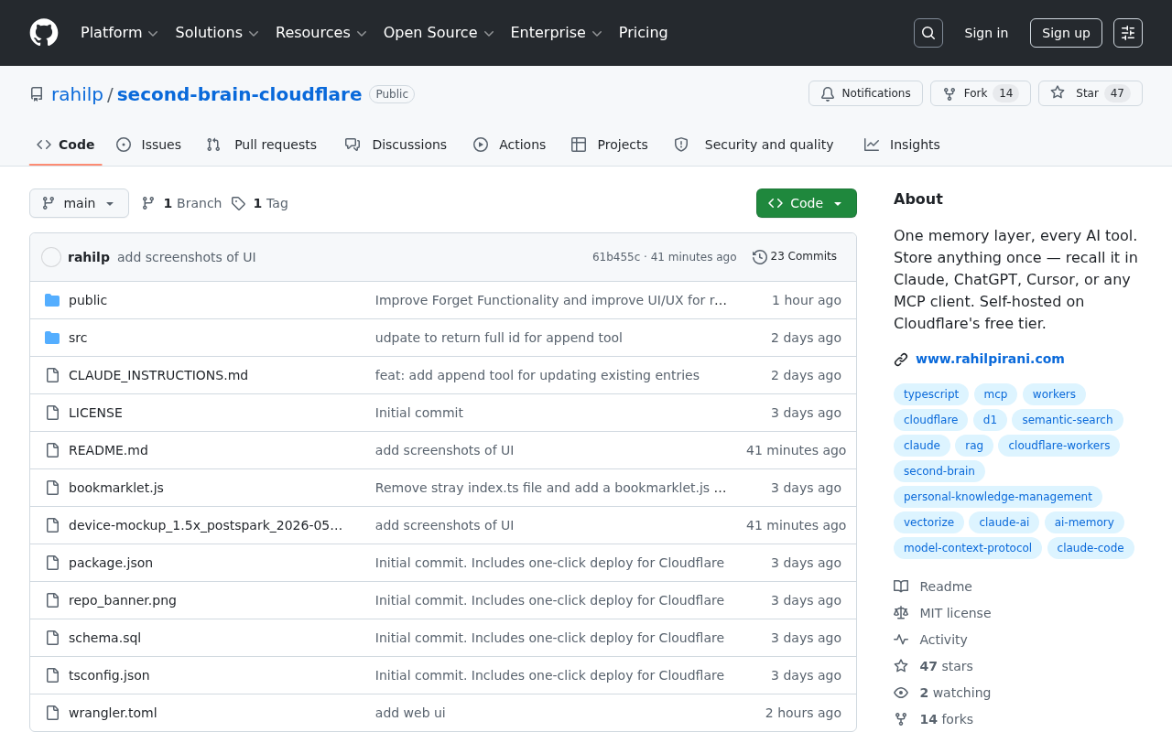The image size is (1172, 732).
Task: Open the repo_banner.png file
Action: [x=123, y=600]
